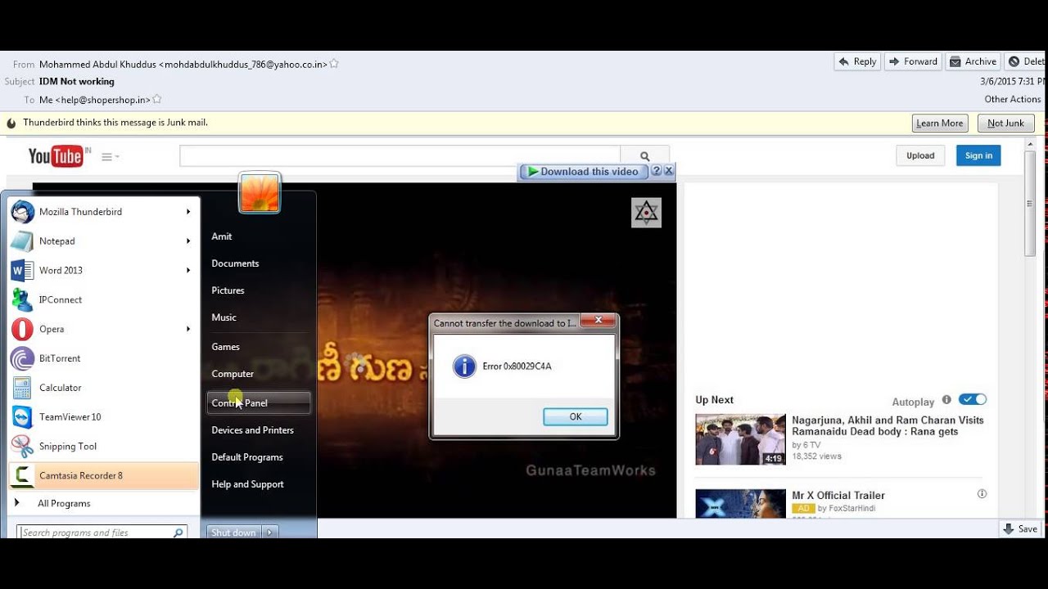Click the YouTube search magnifier button
The height and width of the screenshot is (589, 1048).
(x=644, y=156)
